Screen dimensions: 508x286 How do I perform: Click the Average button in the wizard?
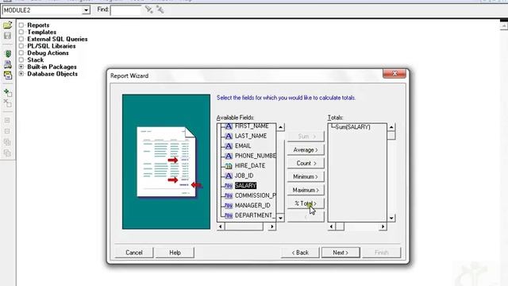tap(306, 150)
